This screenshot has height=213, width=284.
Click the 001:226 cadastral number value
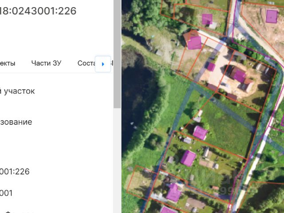(x=15, y=172)
